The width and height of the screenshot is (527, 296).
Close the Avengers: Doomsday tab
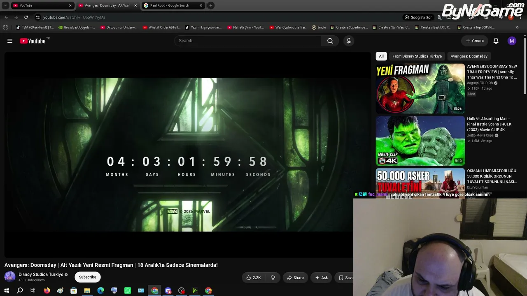135,5
